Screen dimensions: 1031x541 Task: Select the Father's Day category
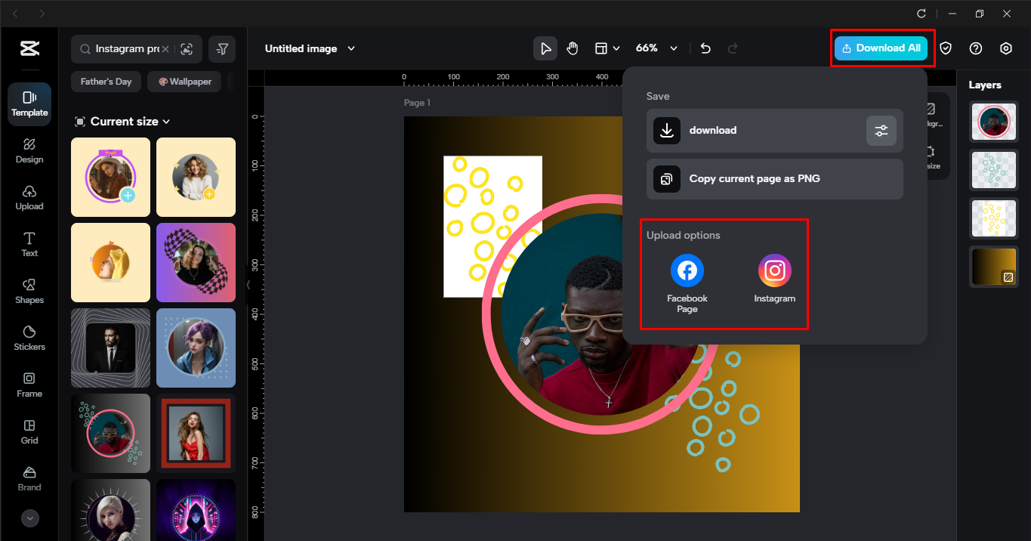[106, 81]
